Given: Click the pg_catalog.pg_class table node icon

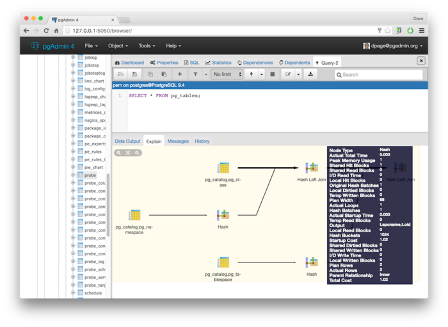Looking at the screenshot, I should (223, 168).
